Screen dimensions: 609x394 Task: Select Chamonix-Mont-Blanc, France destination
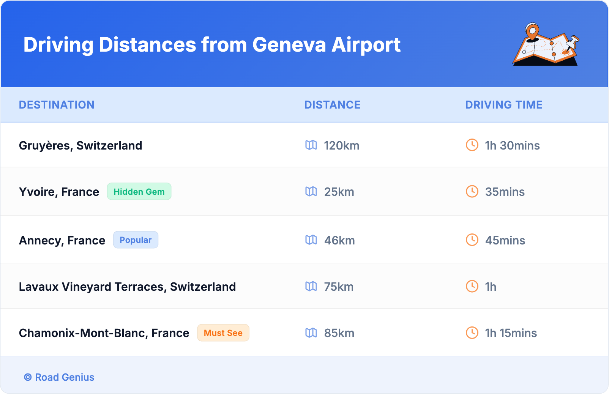pos(104,333)
